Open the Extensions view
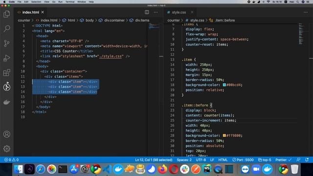 point(6,73)
